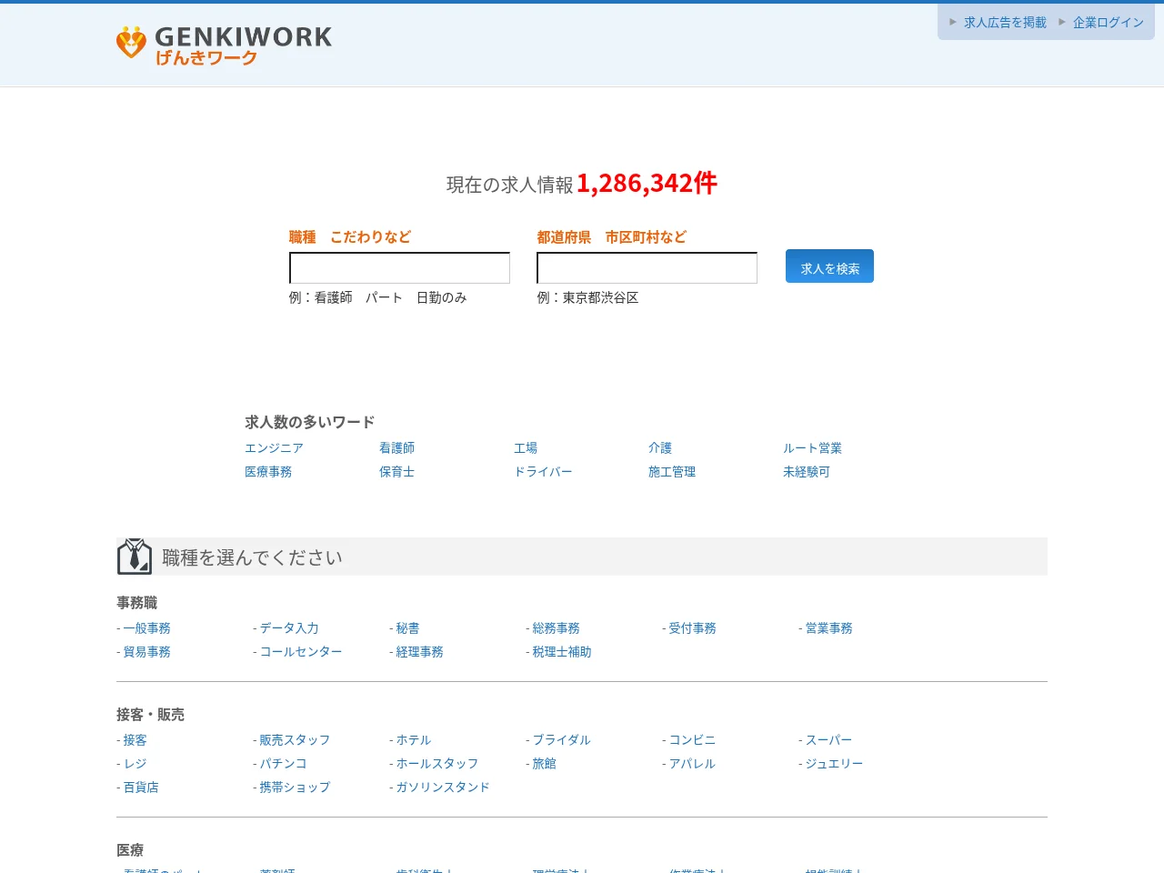The image size is (1164, 873).
Task: Open コンビニ job category
Action: pyautogui.click(x=692, y=740)
